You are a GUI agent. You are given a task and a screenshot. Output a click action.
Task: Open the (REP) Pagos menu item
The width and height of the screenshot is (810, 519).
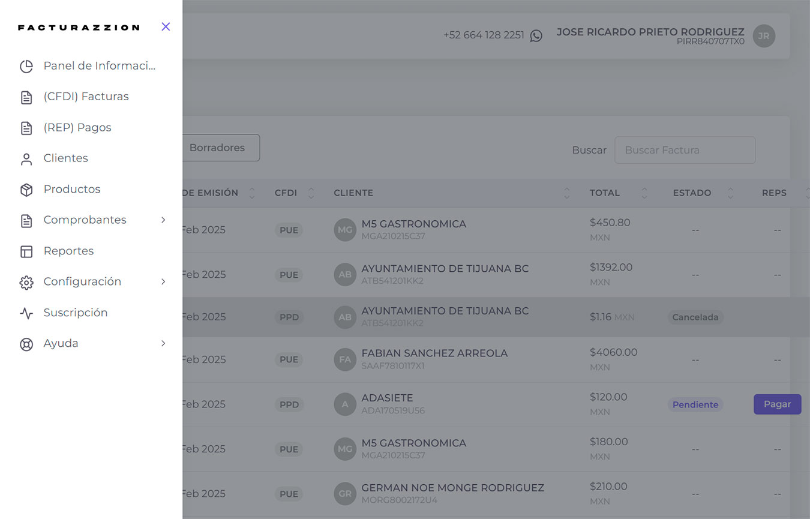pos(77,128)
